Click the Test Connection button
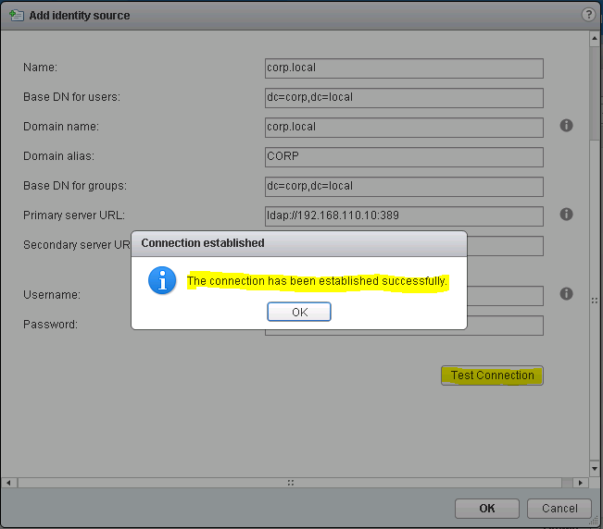Screen dimensions: 603x529 492,375
